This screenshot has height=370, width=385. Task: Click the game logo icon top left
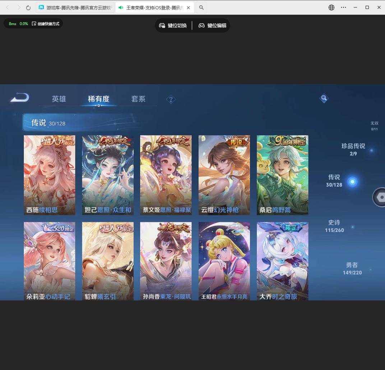point(19,97)
